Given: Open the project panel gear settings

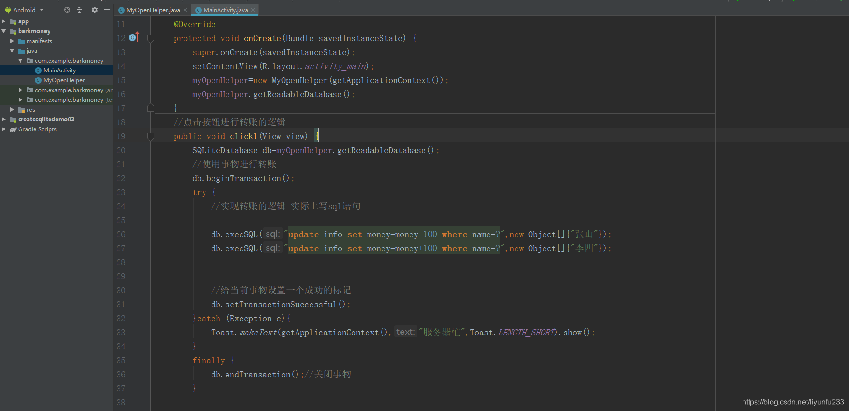Looking at the screenshot, I should [x=95, y=10].
